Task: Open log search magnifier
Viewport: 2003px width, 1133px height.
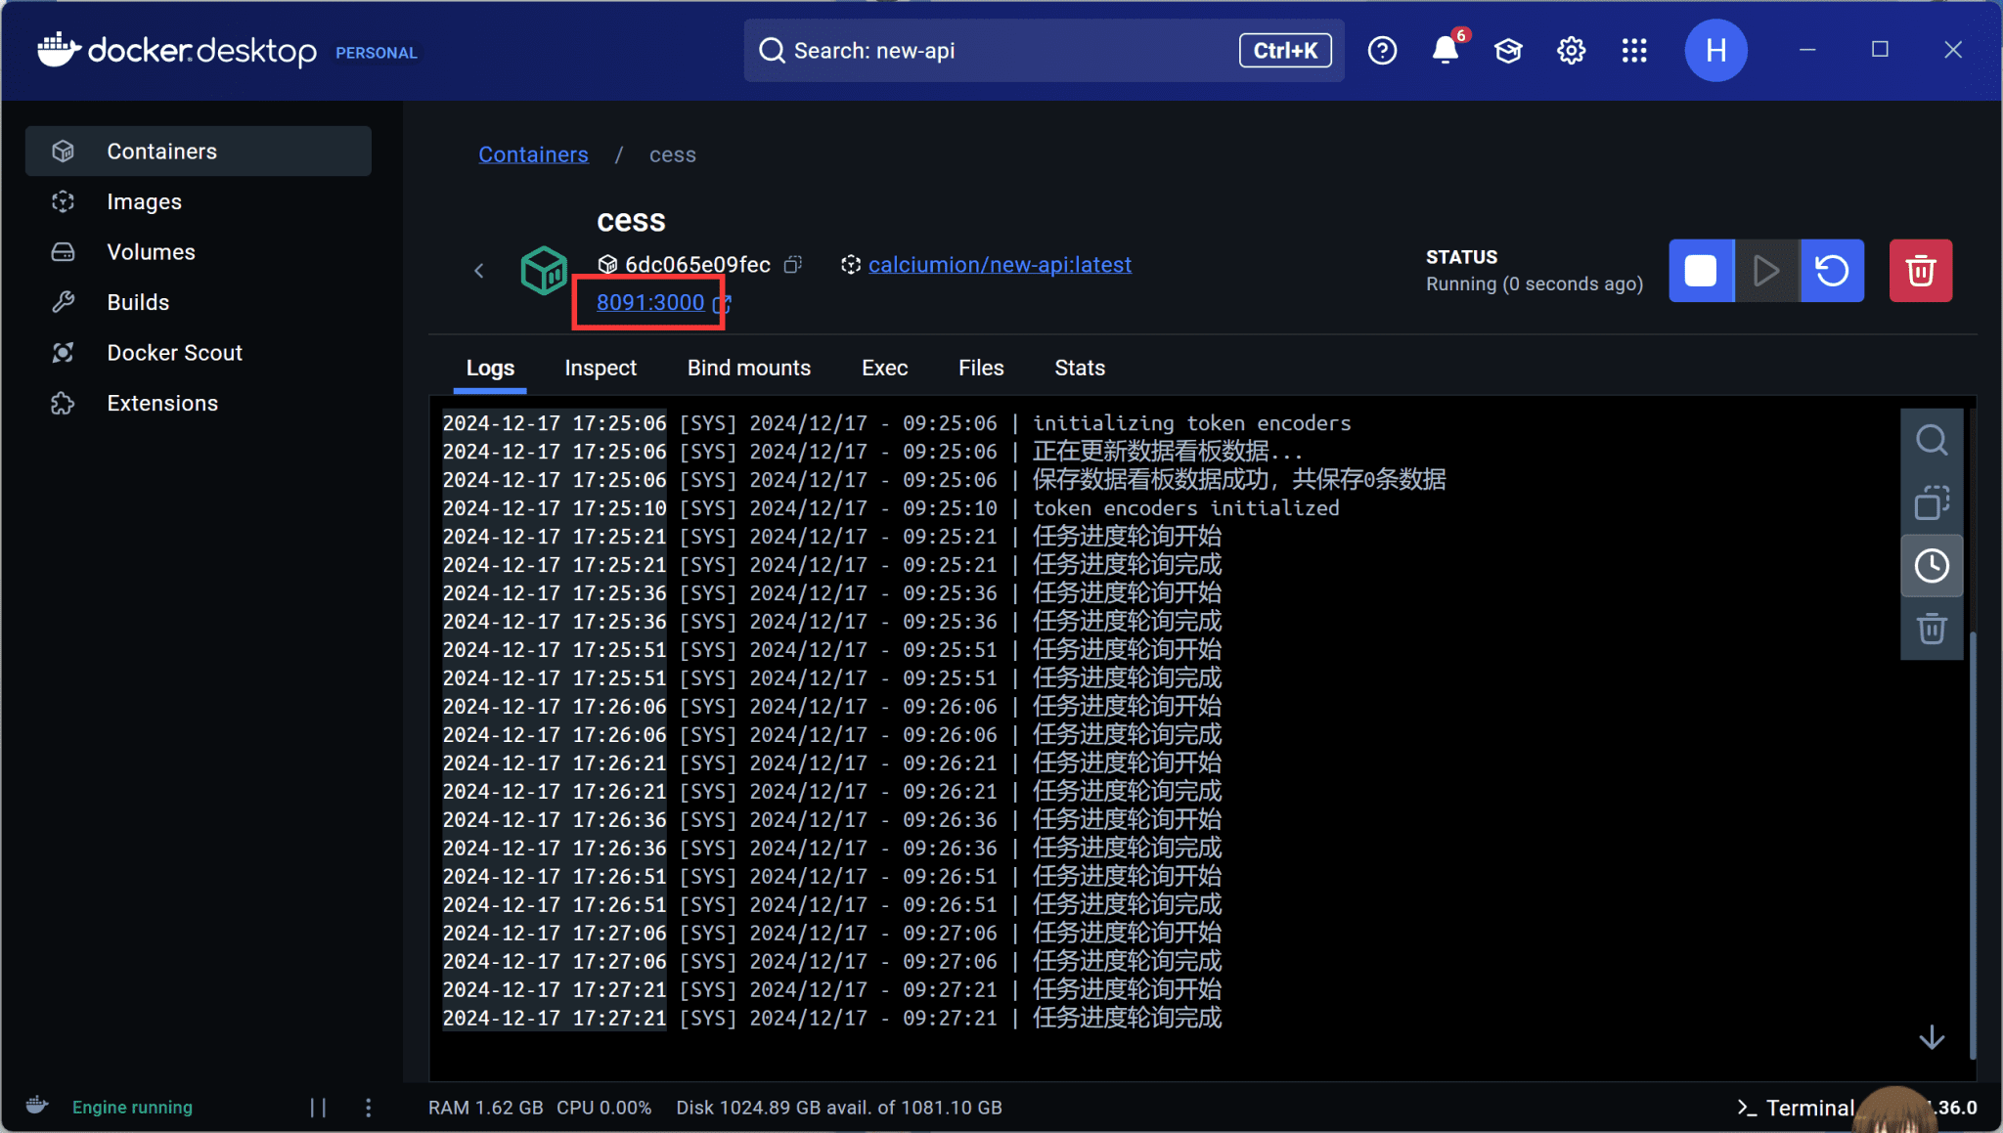Action: point(1931,440)
